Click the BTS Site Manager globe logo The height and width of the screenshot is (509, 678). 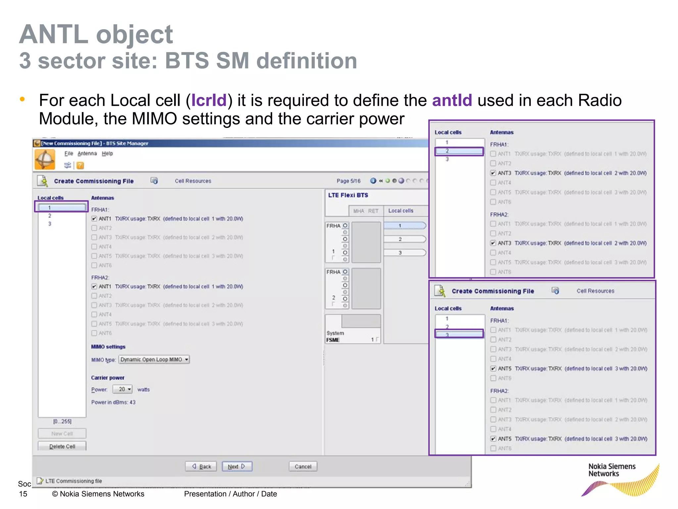point(45,159)
